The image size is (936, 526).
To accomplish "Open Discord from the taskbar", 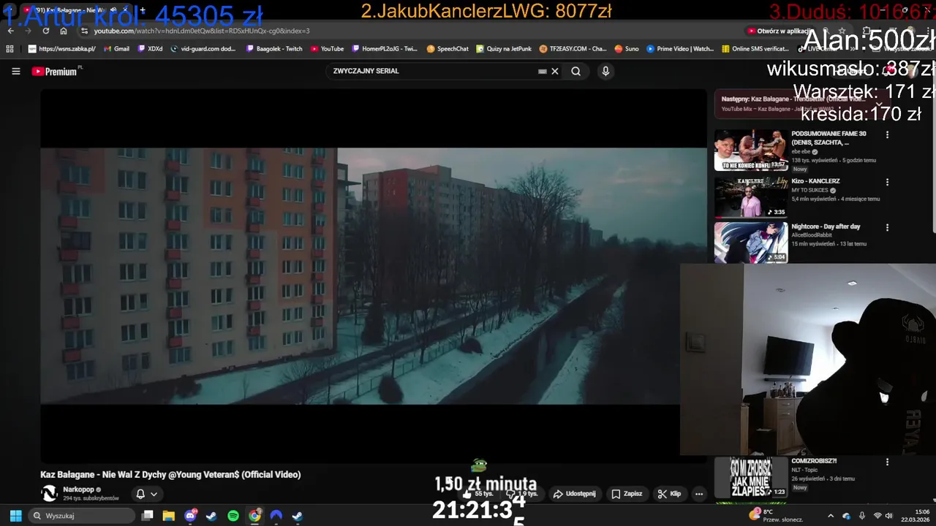I will pyautogui.click(x=191, y=515).
